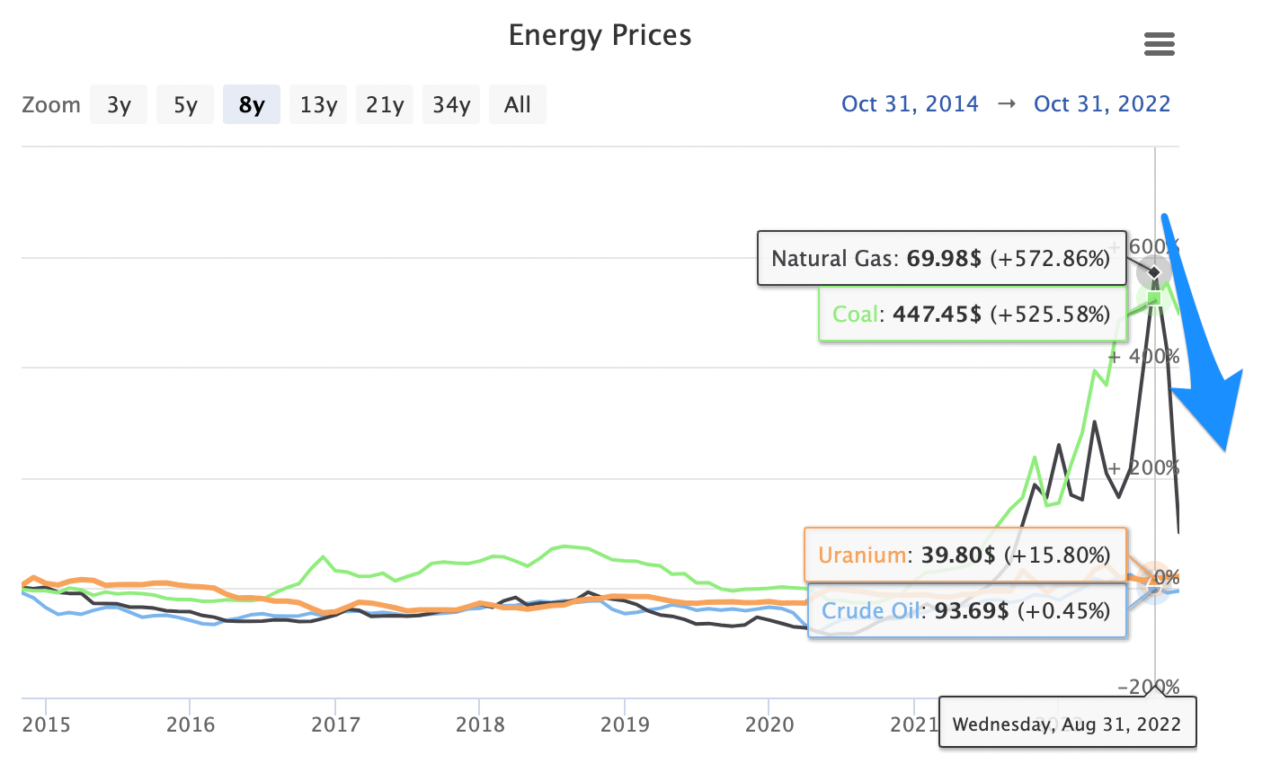Viewport: 1280px width, 764px height.
Task: Click the Coal price tooltip
Action: [x=972, y=315]
